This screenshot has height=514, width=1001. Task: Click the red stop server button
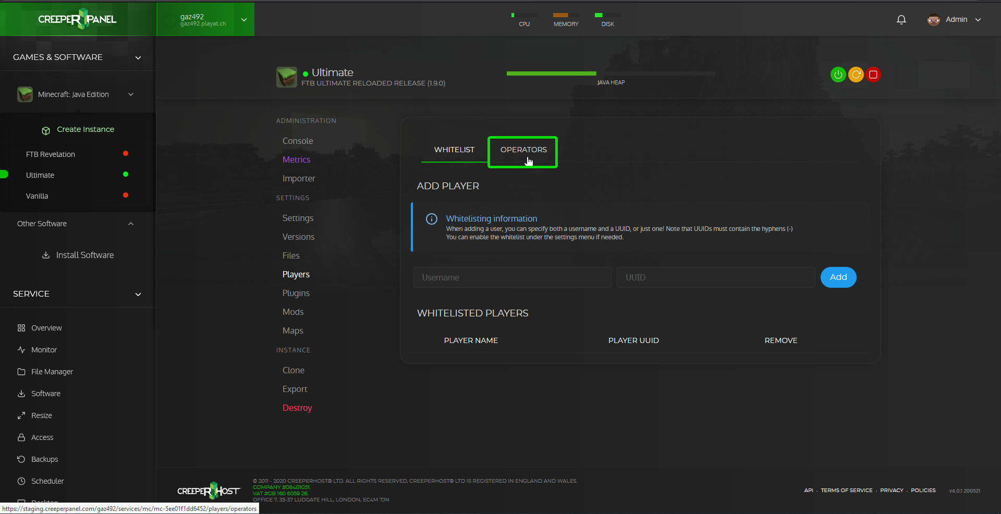(873, 75)
